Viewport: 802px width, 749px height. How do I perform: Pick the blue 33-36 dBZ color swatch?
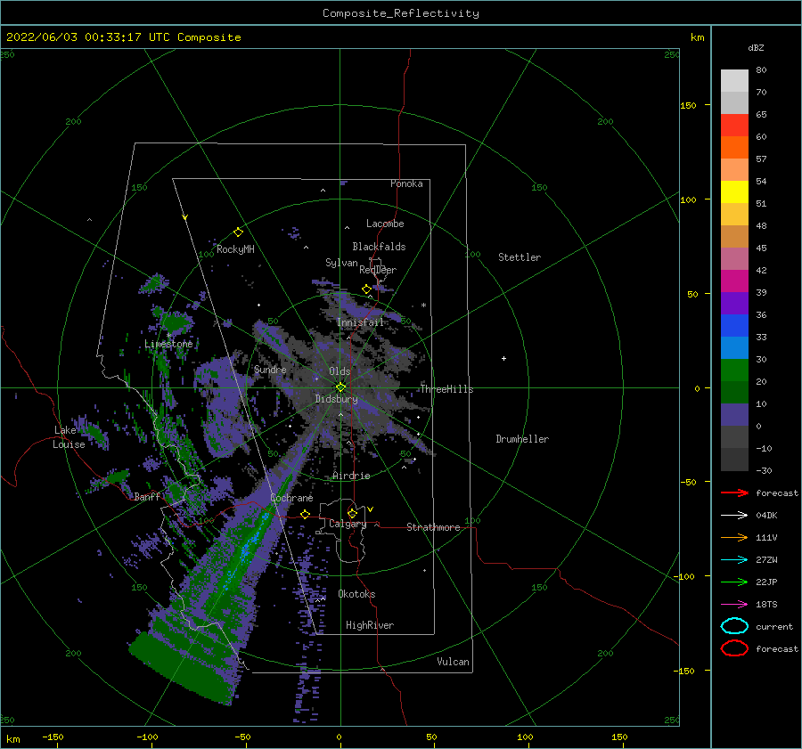click(734, 326)
